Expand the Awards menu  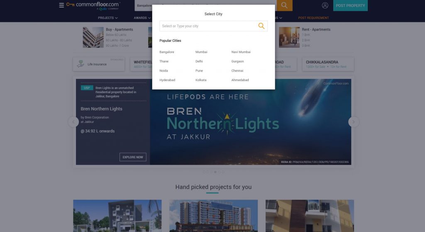142,18
